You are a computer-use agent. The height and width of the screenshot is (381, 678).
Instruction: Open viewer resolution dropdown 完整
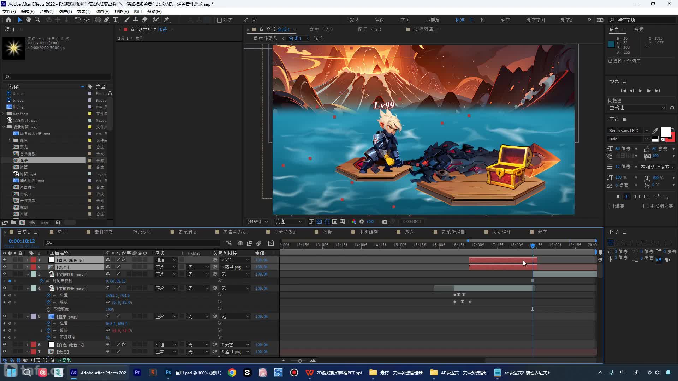(289, 222)
